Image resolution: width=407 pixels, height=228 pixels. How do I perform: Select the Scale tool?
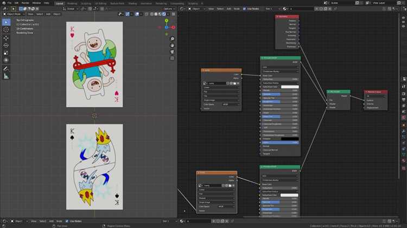click(x=6, y=53)
